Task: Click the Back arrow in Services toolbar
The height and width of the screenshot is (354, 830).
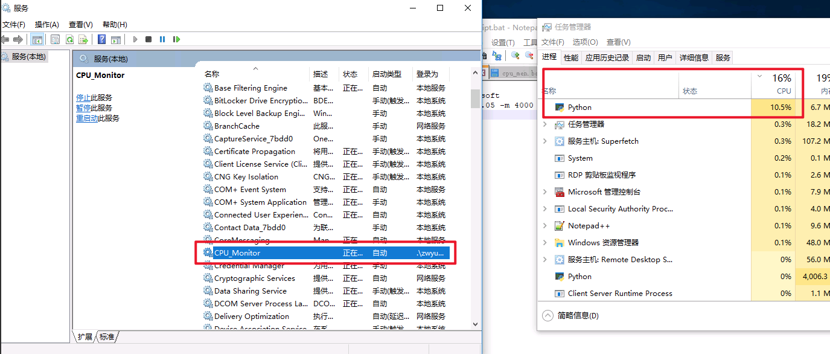Action: click(x=5, y=39)
